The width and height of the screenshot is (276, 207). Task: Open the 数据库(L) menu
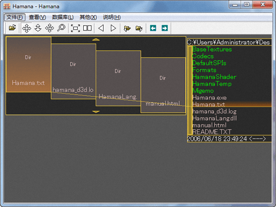pos(63,17)
